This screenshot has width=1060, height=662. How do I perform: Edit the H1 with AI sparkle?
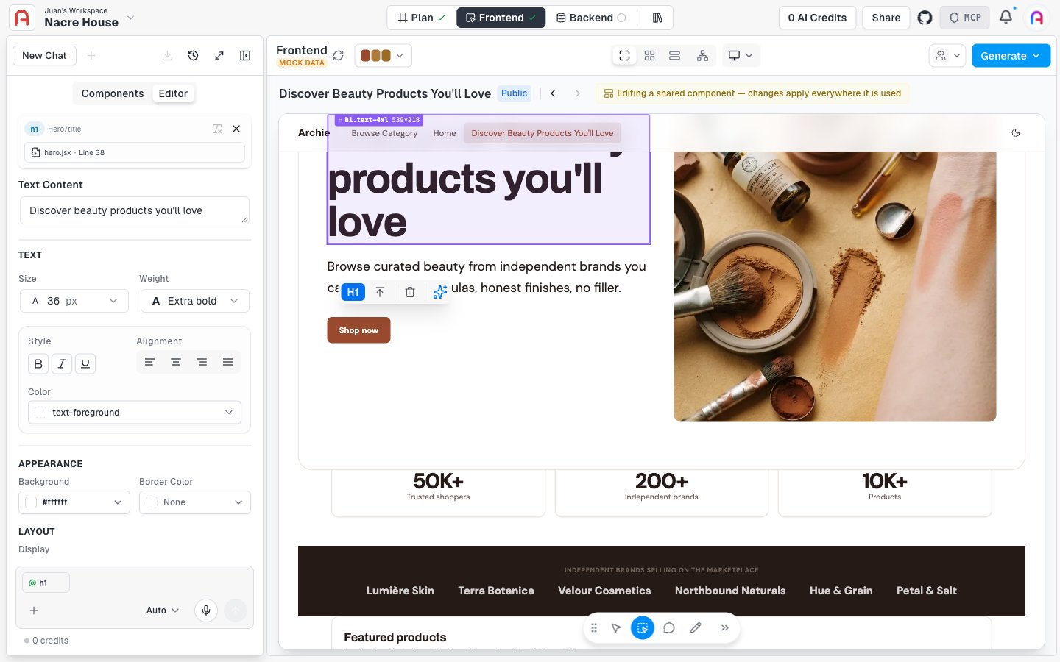tap(439, 292)
